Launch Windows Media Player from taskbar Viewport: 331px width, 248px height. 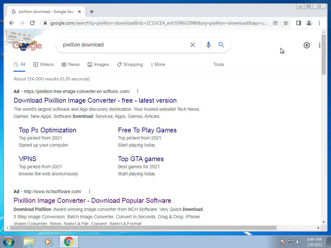tap(48, 242)
